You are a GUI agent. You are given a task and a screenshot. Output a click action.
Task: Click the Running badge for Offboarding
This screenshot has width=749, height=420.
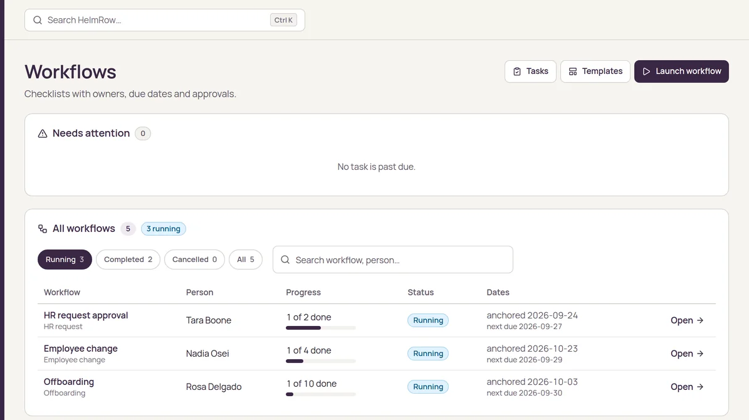pyautogui.click(x=428, y=387)
